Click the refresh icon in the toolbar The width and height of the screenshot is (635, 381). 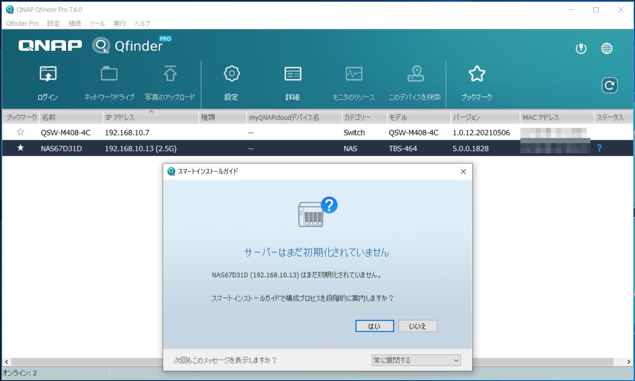[x=610, y=85]
